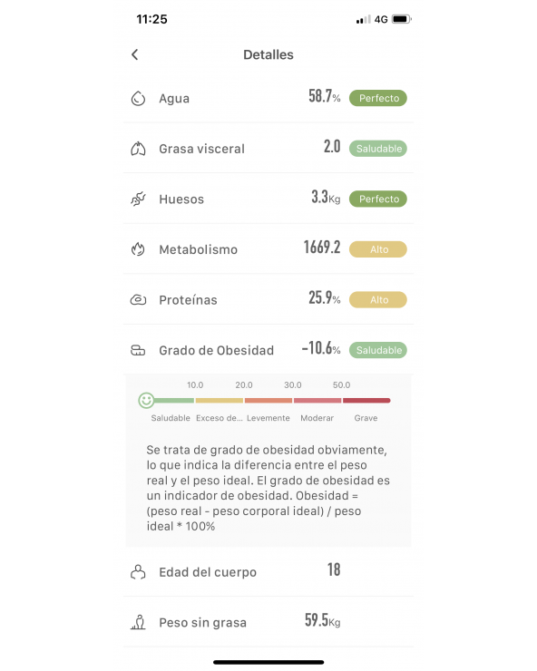Tap the Peso sin grasa figure icon
This screenshot has width=537, height=671.
point(138,622)
